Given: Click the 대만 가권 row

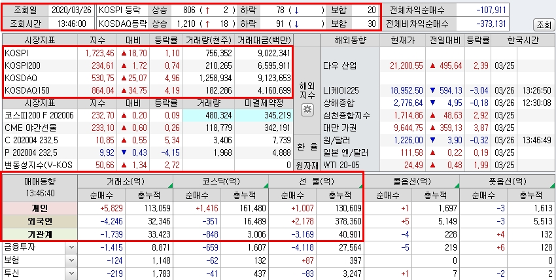Looking at the screenshot, I should pos(438,128).
